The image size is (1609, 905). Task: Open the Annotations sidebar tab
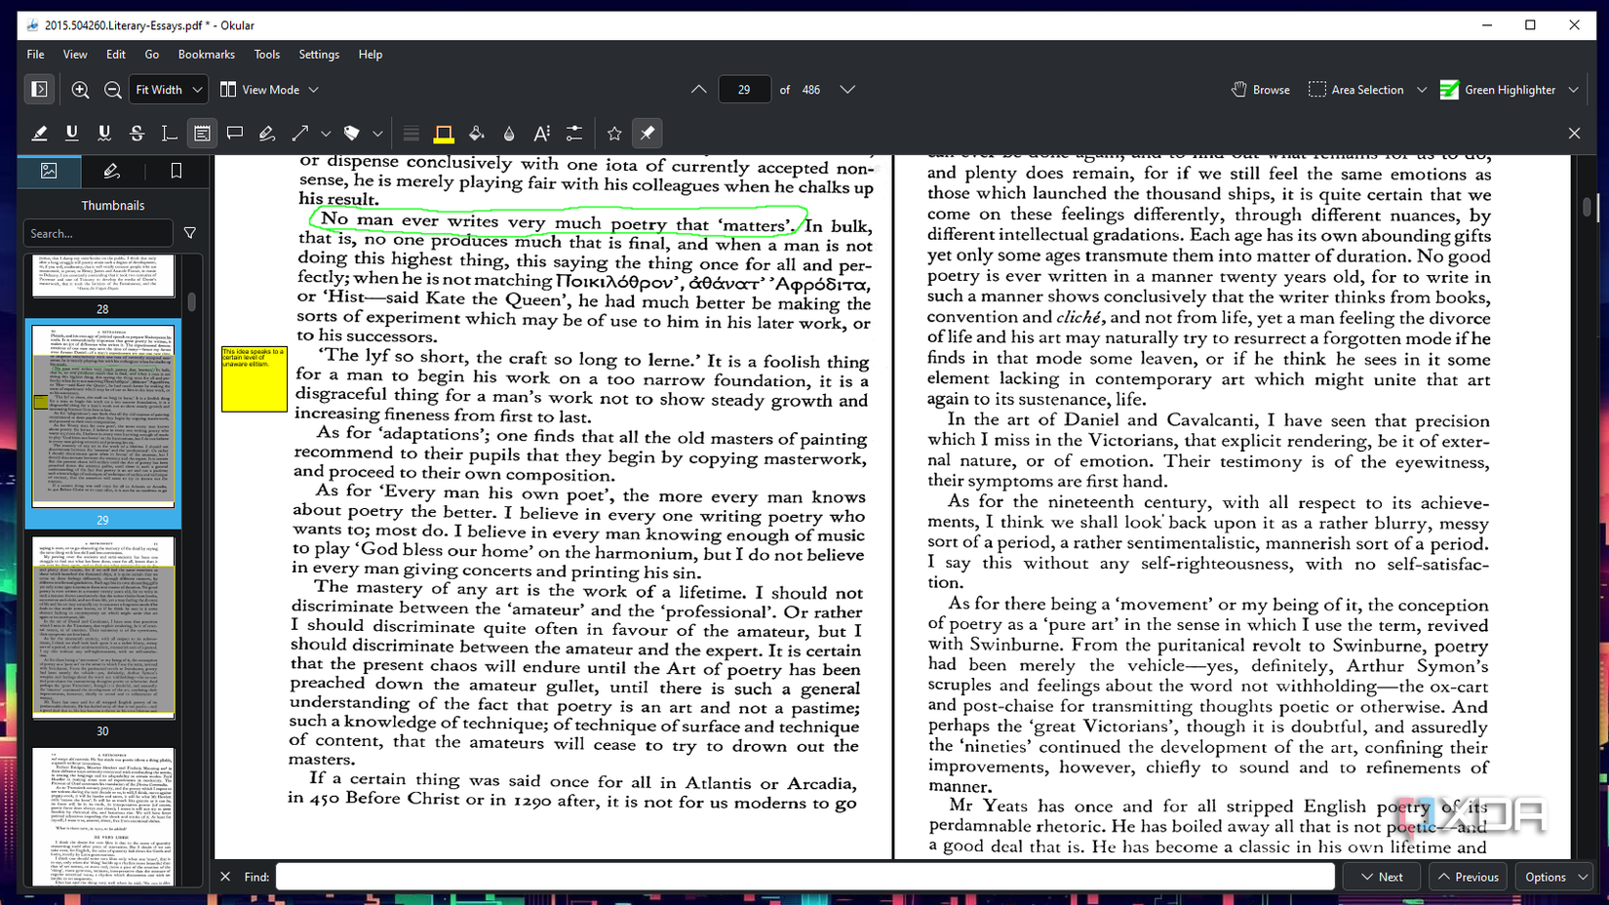coord(111,171)
